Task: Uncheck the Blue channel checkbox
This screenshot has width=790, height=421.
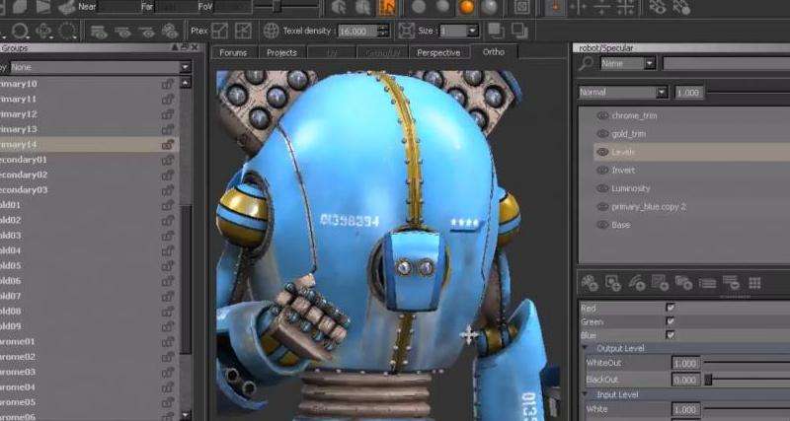Action: 671,334
